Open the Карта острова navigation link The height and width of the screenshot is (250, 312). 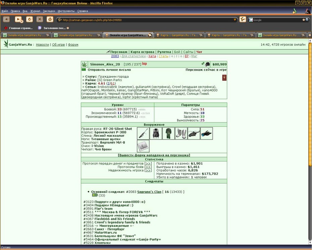pyautogui.click(x=142, y=52)
